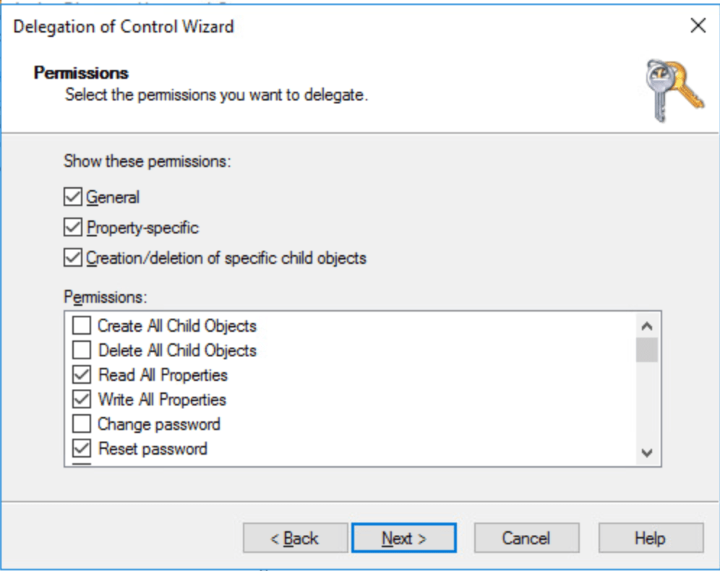The width and height of the screenshot is (720, 571).
Task: Click the permissions list scrollbar thumb
Action: click(647, 349)
